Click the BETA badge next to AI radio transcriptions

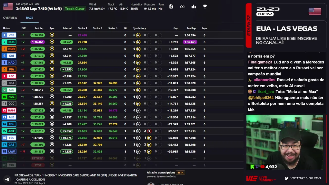pyautogui.click(x=180, y=173)
